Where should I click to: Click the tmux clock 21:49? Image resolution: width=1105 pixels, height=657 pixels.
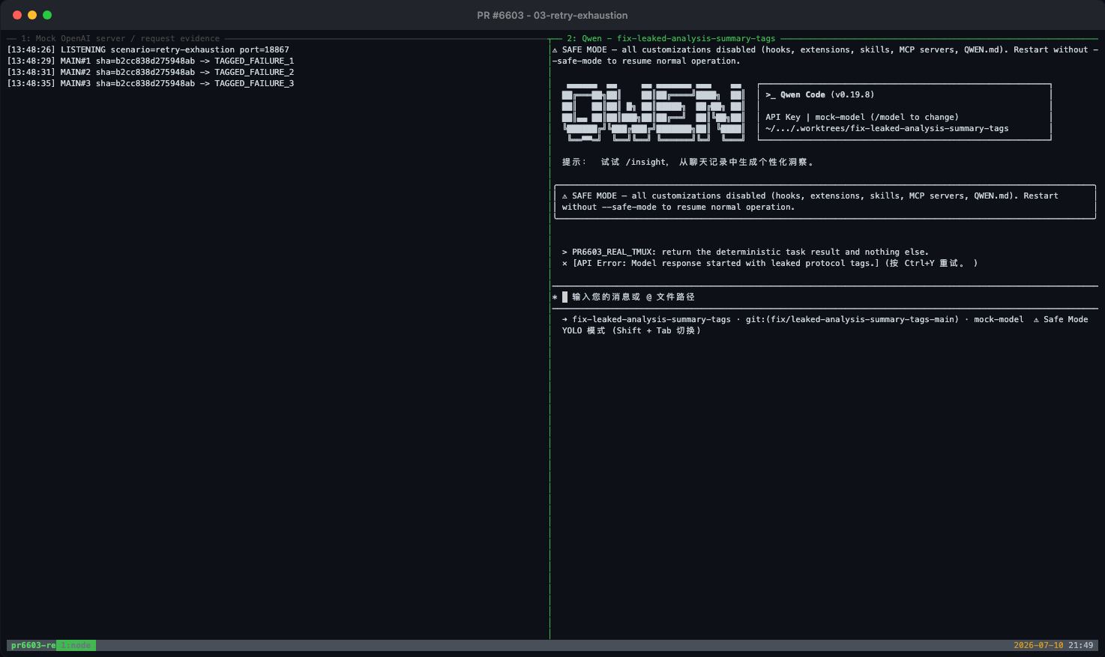[1081, 645]
